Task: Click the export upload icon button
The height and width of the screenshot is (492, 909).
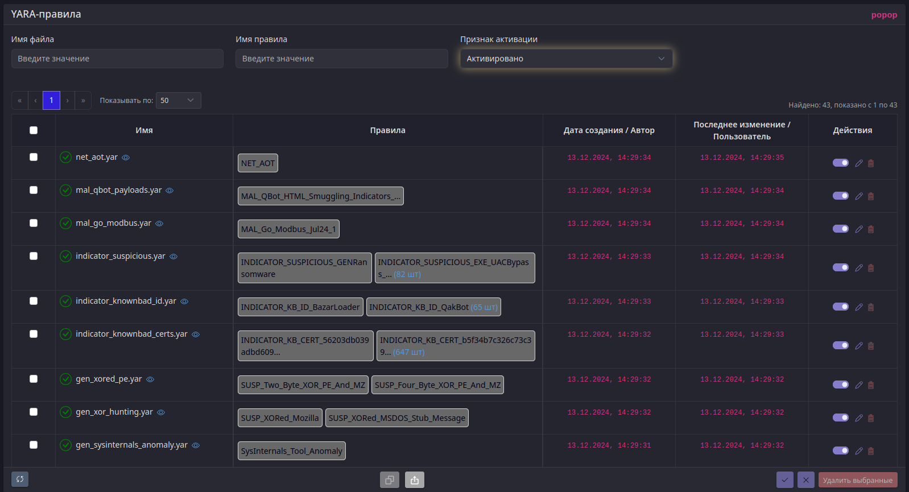Action: coord(415,480)
